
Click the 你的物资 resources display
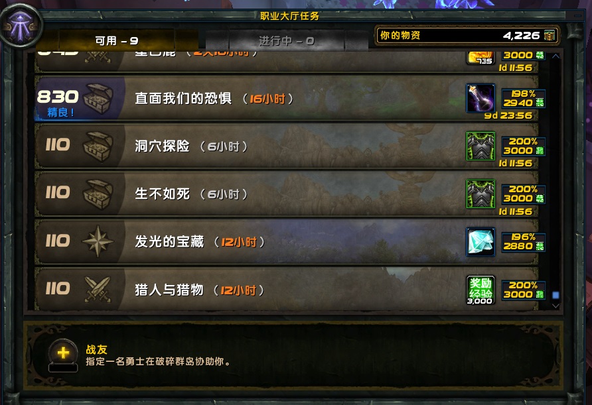coord(467,35)
